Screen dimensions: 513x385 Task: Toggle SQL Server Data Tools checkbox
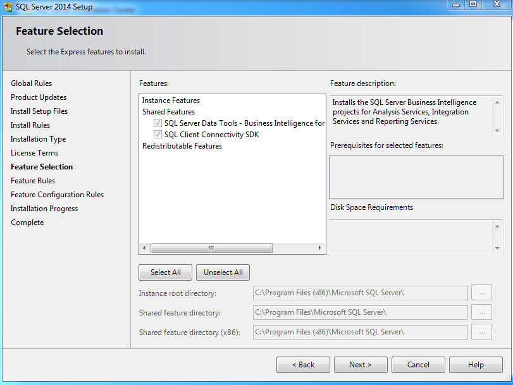click(x=158, y=123)
